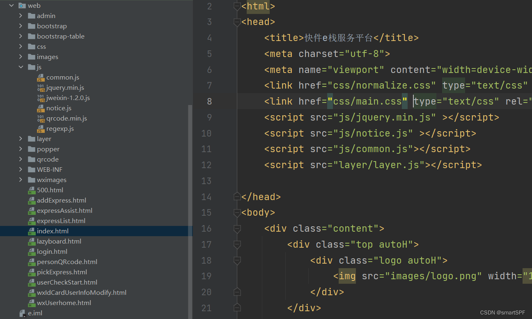This screenshot has height=319, width=532.
Task: Select expressList.html in project tree
Action: coord(61,221)
